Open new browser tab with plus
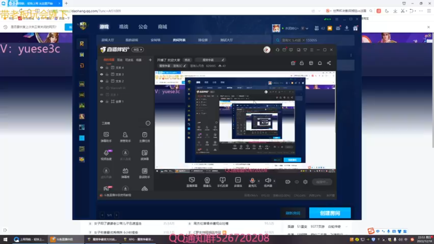 click(x=66, y=3)
